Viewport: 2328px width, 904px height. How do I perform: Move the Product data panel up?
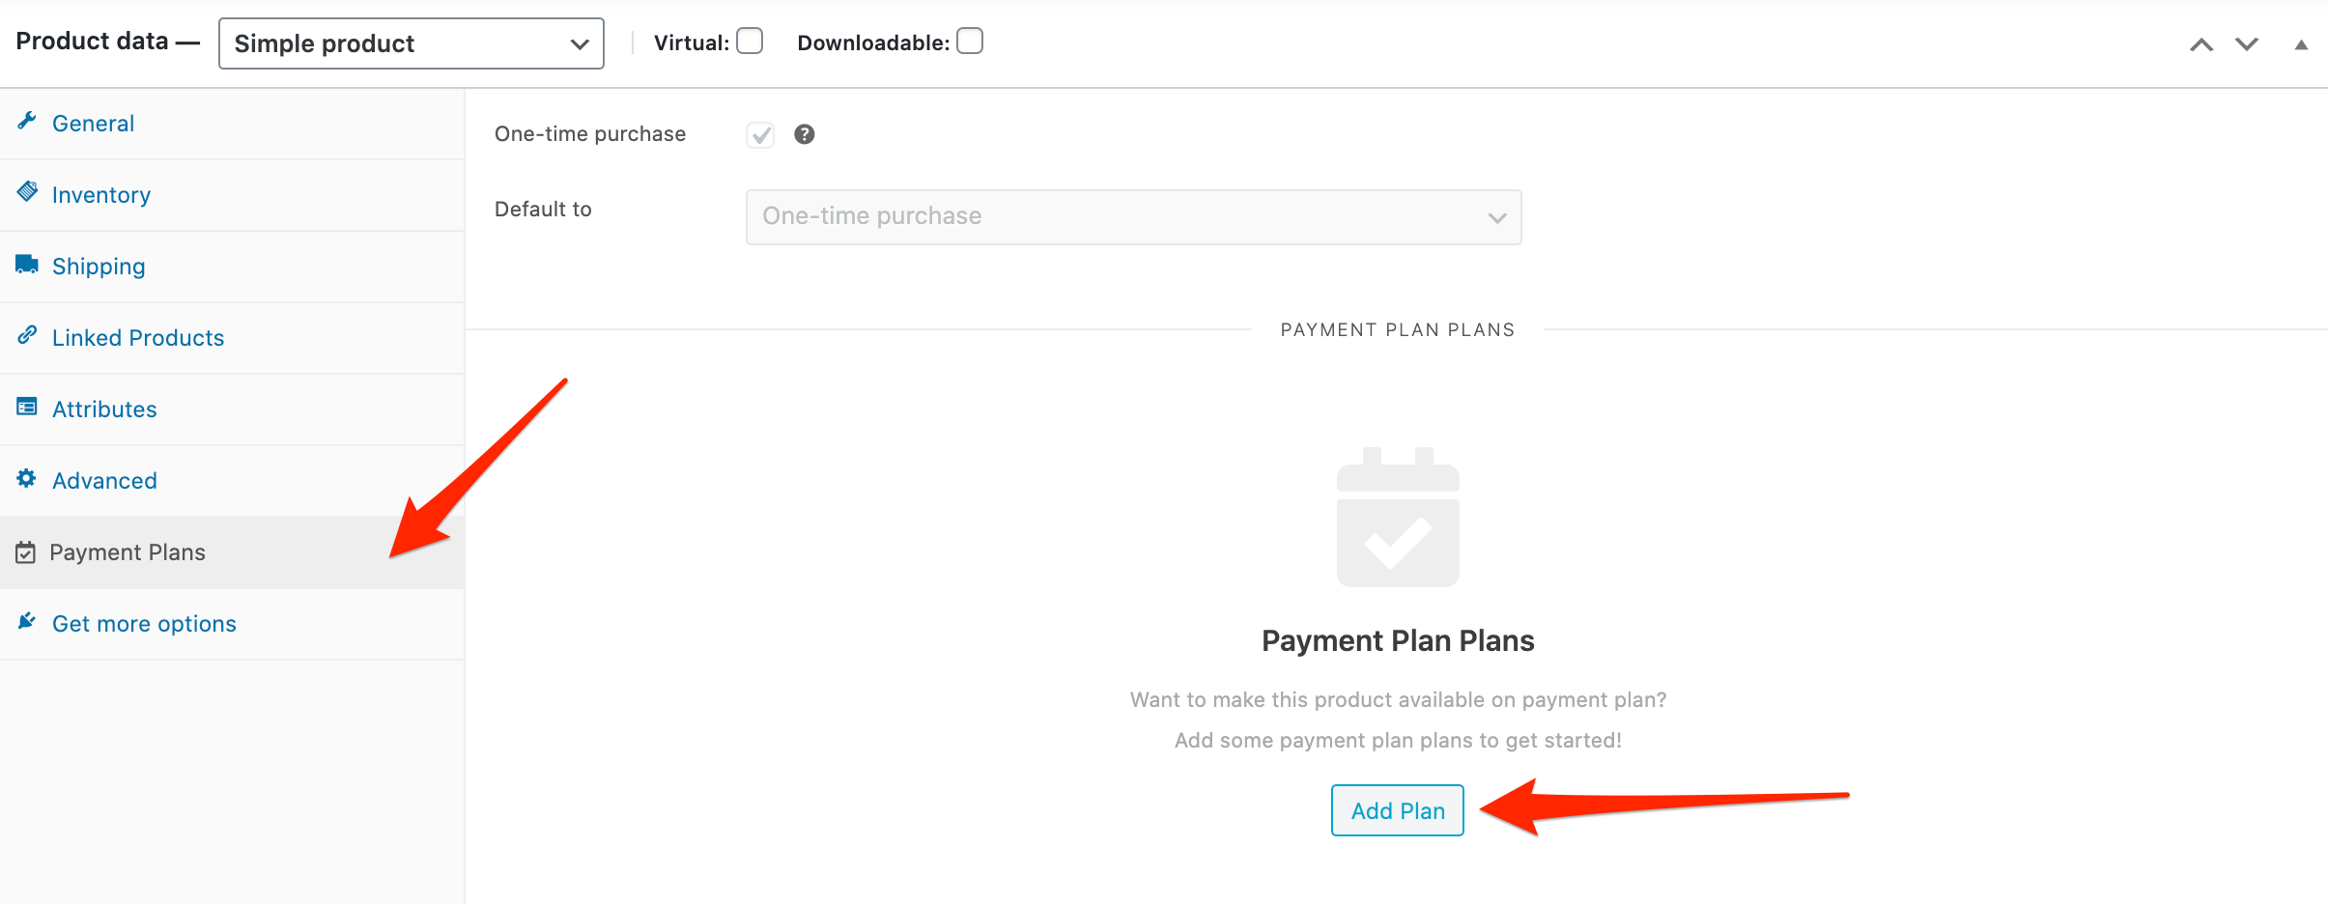(x=2201, y=44)
